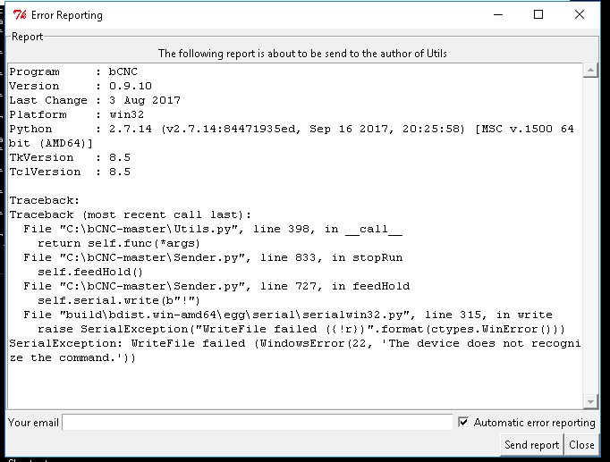Click 'return self.func(*args)' line
The width and height of the screenshot is (610, 462).
point(119,243)
